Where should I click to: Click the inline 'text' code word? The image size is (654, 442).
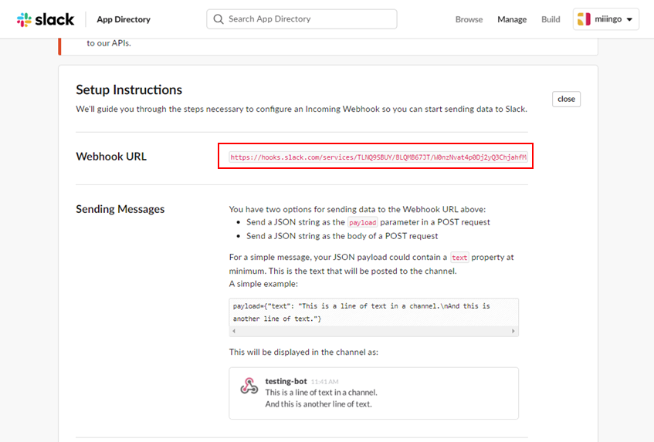point(459,258)
